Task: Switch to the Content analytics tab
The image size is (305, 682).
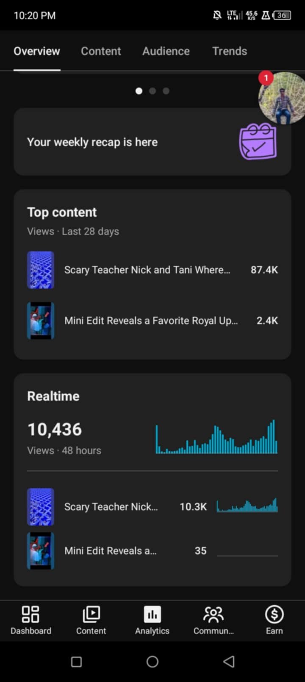Action: click(x=101, y=51)
